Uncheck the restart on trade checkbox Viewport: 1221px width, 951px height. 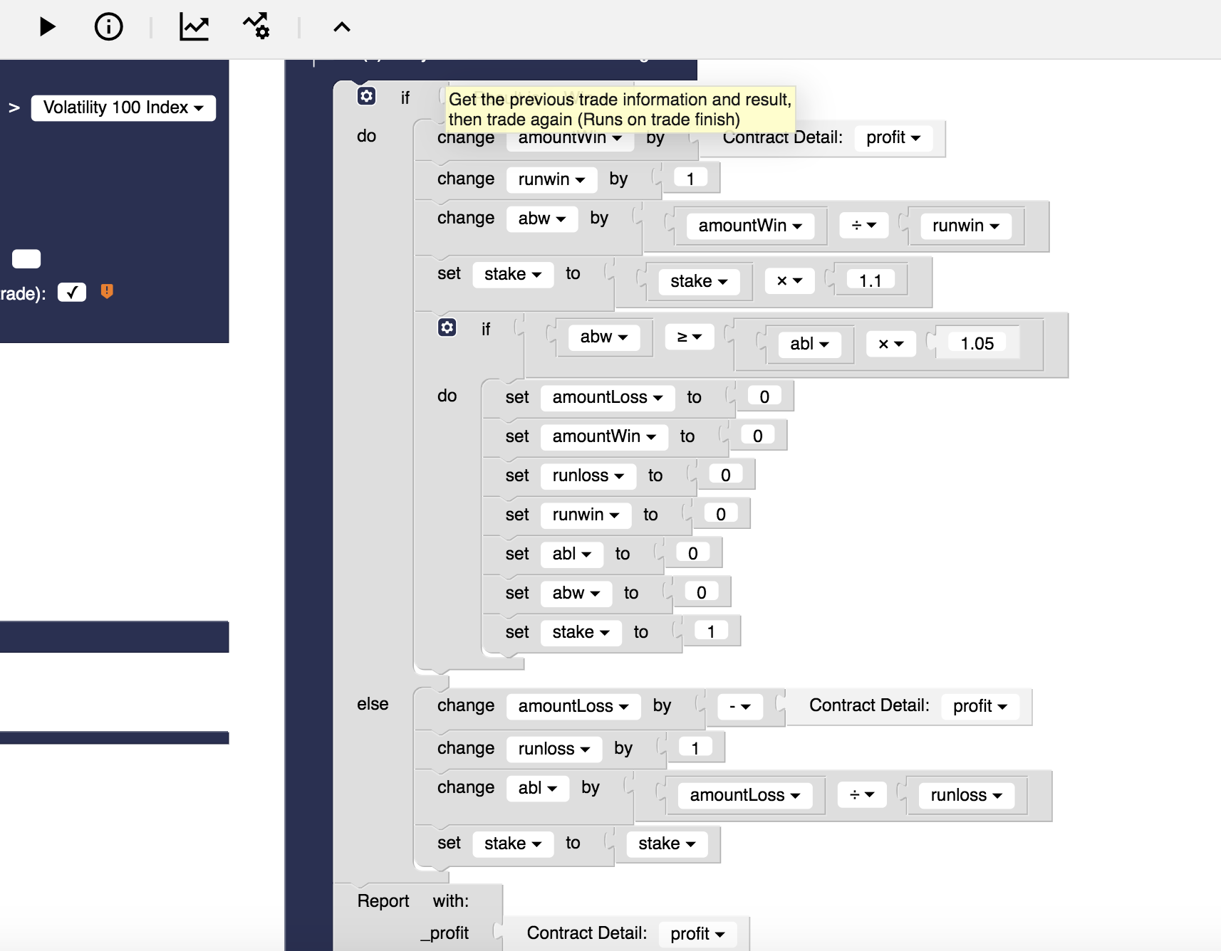point(71,292)
